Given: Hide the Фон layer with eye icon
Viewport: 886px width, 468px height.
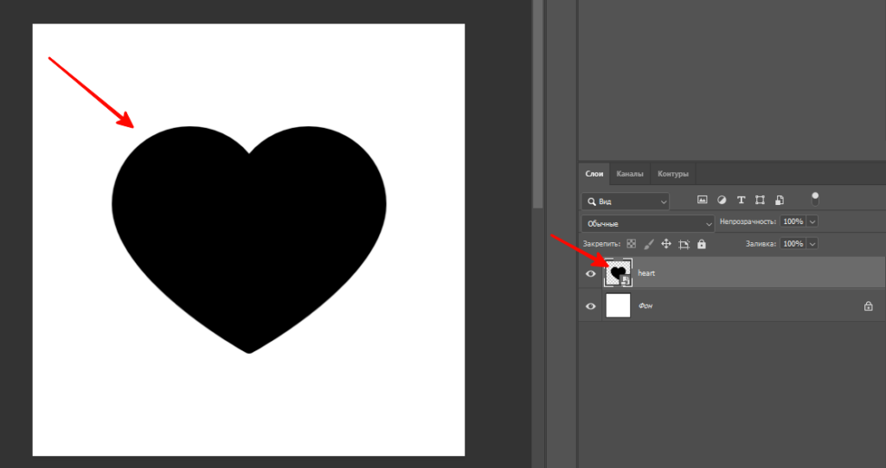Looking at the screenshot, I should coord(591,306).
